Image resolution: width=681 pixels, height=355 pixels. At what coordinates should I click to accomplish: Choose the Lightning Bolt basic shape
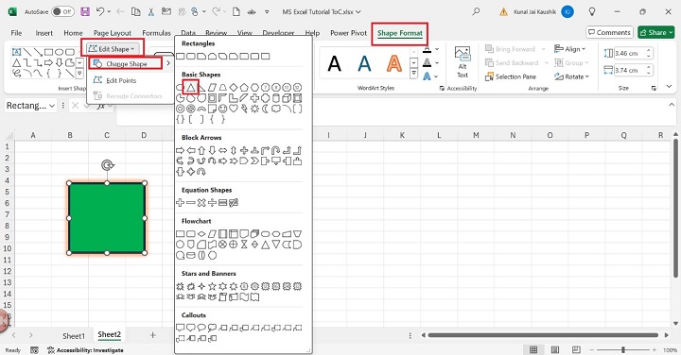(x=244, y=109)
